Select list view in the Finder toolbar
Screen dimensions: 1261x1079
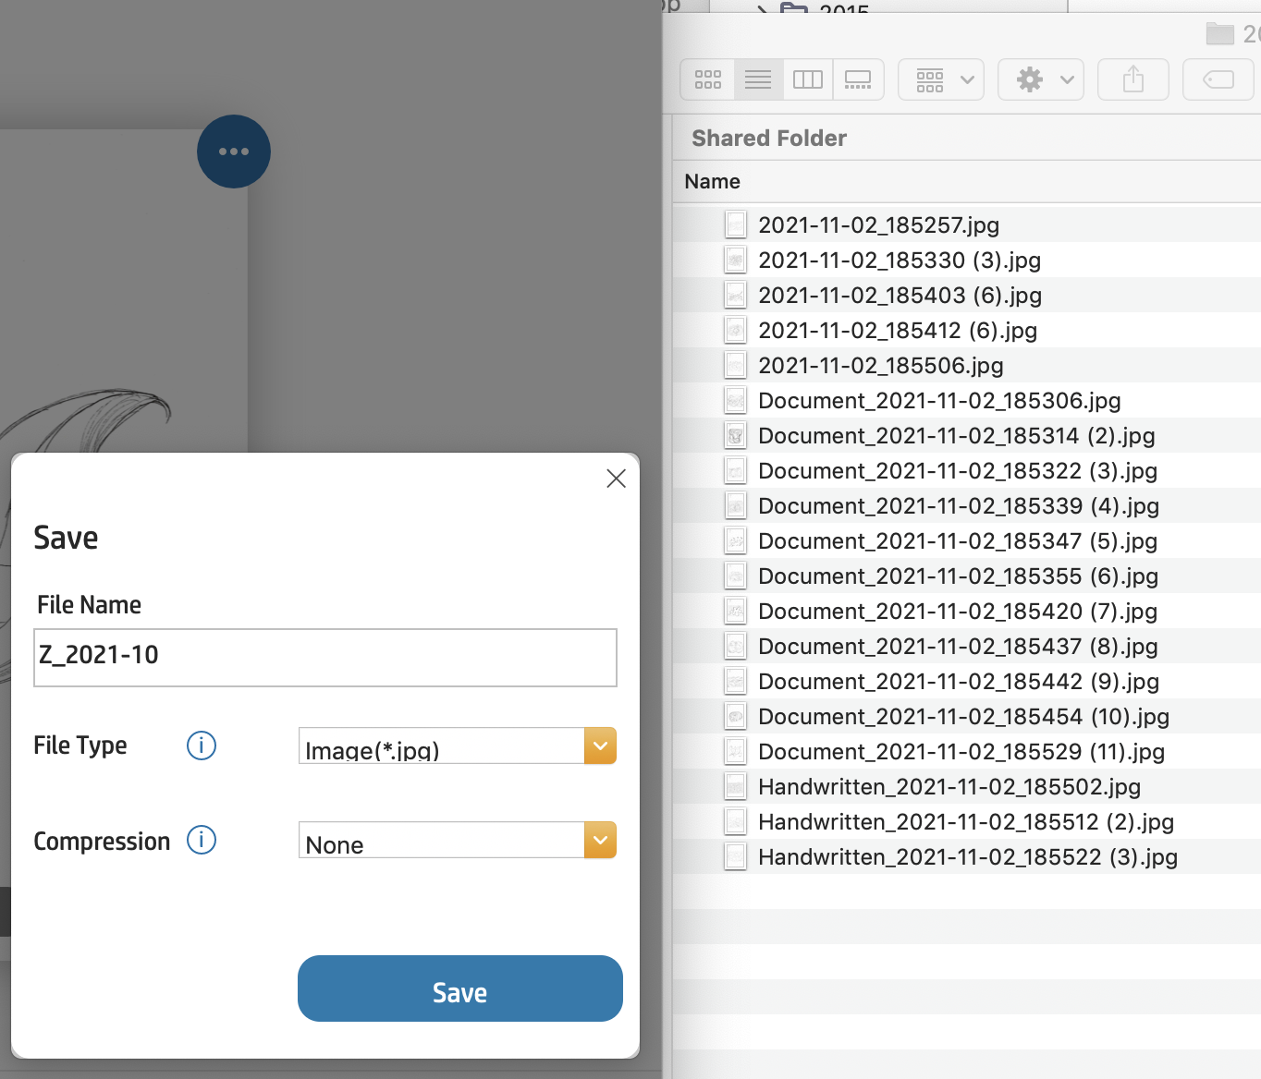(757, 79)
